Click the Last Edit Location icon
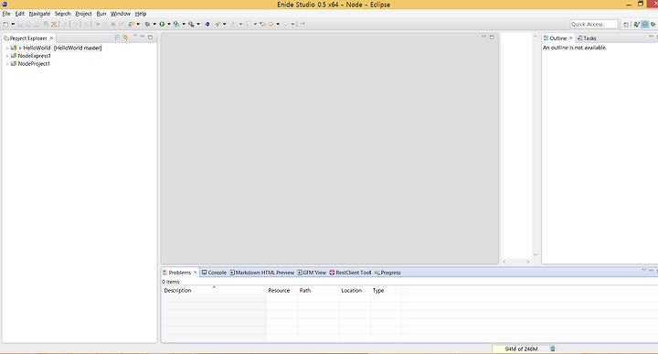This screenshot has height=354, width=658. click(262, 24)
